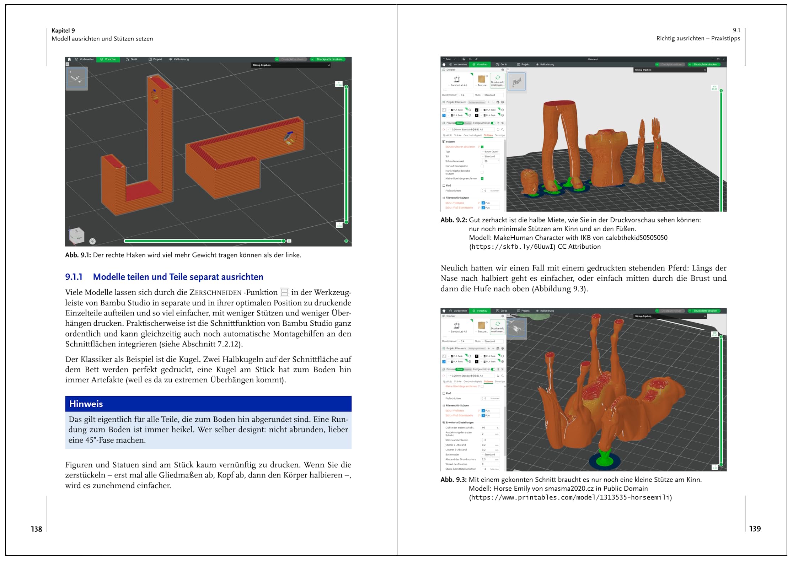
Task: Click the reset arrow next to Stütz-/Floßbasis in Abb. 9.3
Action: pyautogui.click(x=479, y=411)
